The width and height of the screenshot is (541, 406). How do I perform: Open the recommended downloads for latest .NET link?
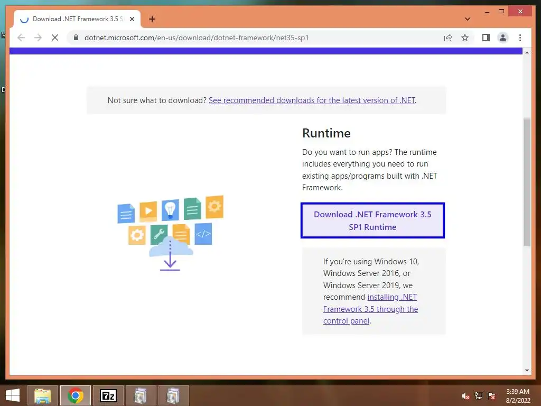[x=312, y=100]
